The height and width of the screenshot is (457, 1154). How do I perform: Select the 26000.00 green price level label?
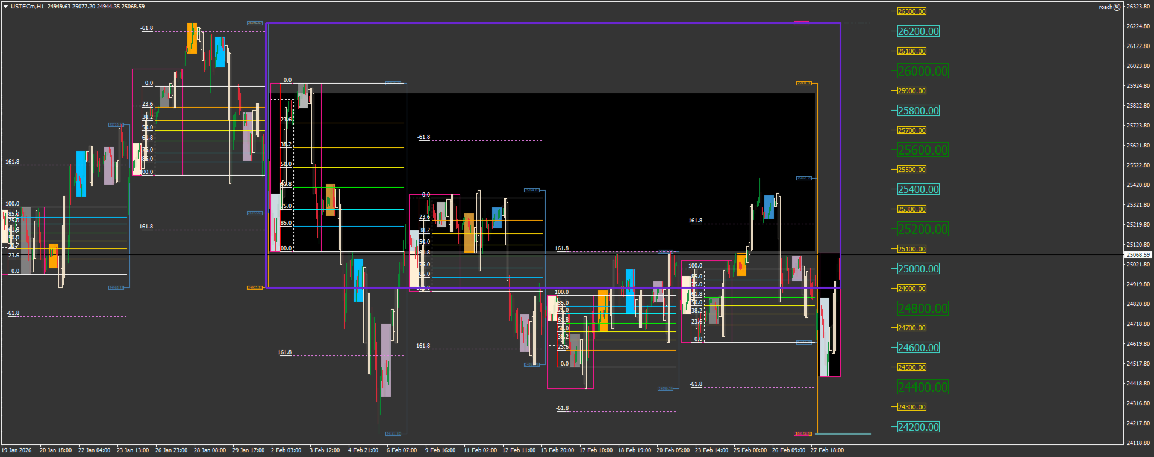tap(923, 71)
